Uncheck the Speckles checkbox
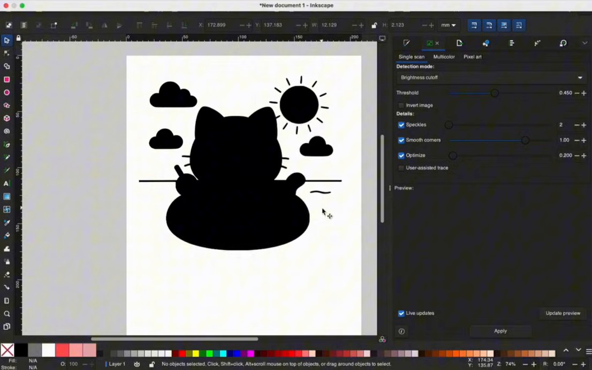 pos(401,125)
